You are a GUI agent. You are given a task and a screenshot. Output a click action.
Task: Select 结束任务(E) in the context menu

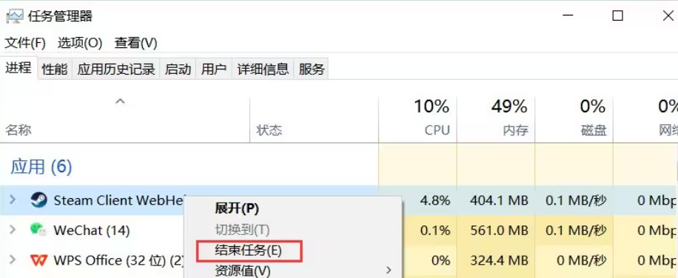point(249,251)
